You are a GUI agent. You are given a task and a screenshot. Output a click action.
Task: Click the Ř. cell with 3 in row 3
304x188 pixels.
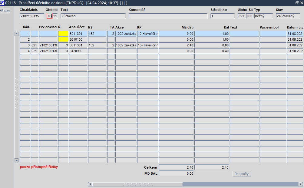click(x=63, y=45)
